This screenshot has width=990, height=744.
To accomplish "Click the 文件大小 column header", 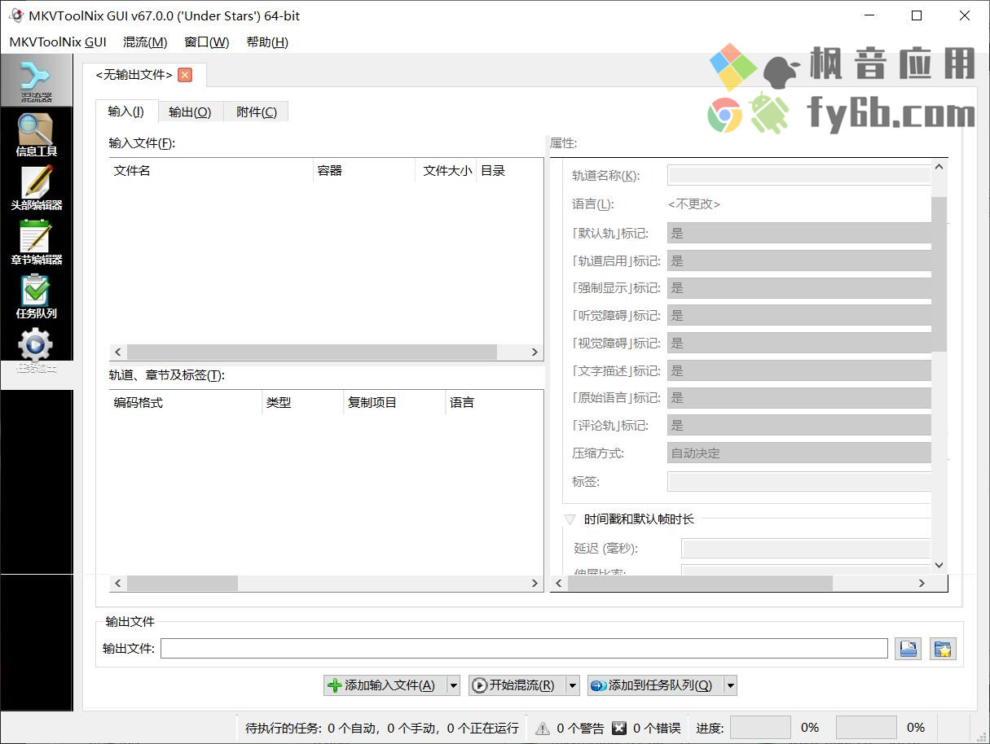I will click(447, 171).
